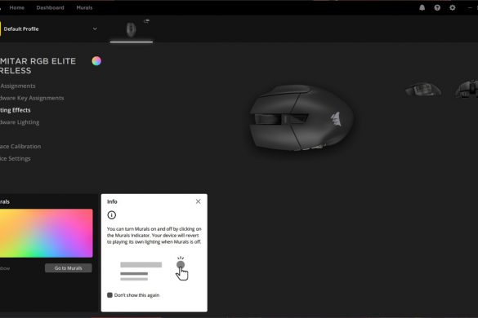Click the rainbow Murals indicator circle

point(96,61)
